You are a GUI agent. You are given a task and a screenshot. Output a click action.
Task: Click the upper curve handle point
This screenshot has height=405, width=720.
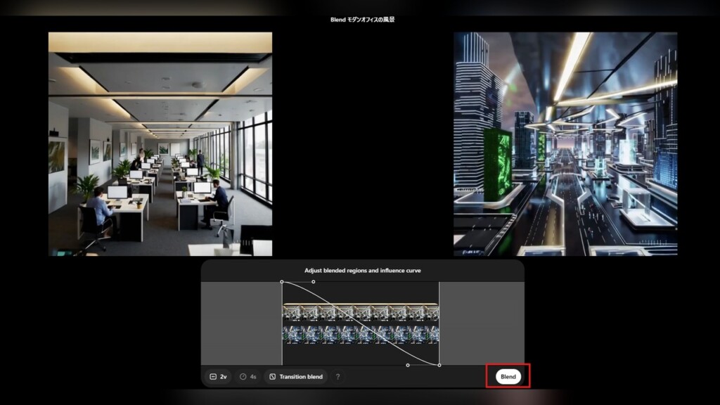(x=313, y=282)
